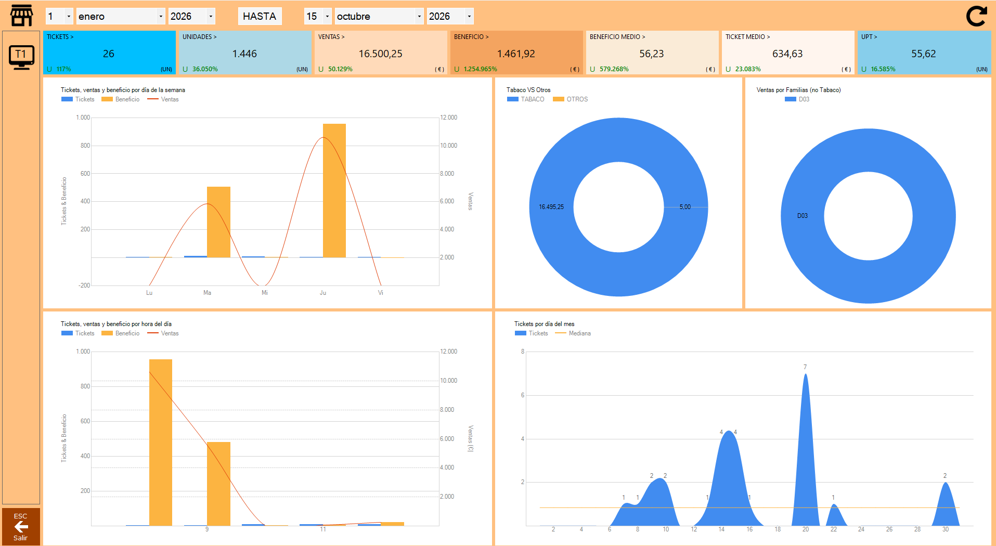Click the store shop icon
Viewport: 996px width, 546px height.
pos(21,16)
